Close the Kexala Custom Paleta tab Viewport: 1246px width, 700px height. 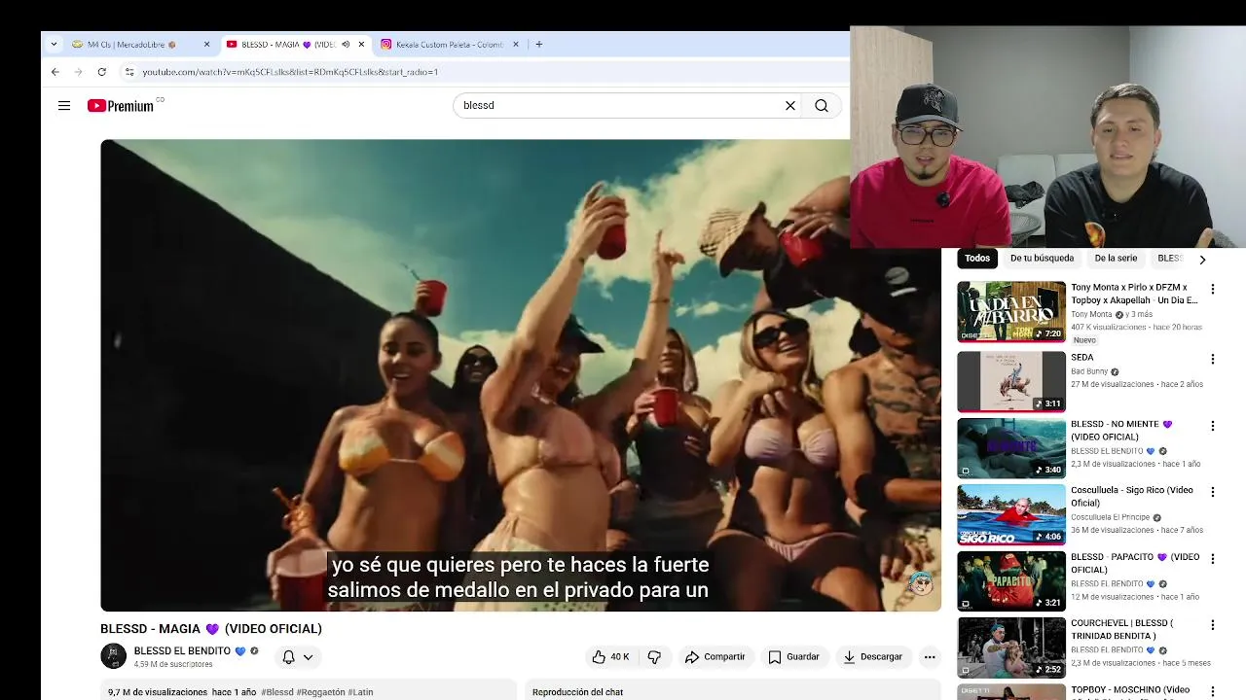(516, 44)
